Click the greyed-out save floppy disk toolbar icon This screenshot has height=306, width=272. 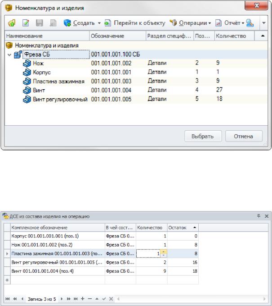(x=40, y=23)
